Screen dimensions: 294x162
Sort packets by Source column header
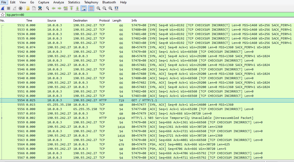(51, 21)
